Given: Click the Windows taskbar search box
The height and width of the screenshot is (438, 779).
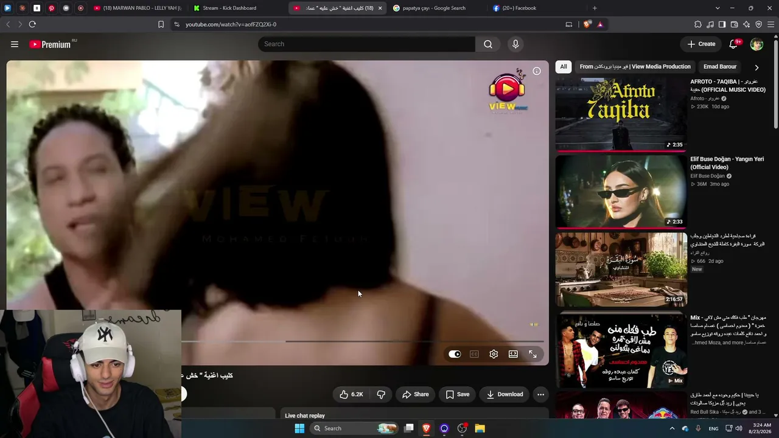Looking at the screenshot, I should 355,428.
